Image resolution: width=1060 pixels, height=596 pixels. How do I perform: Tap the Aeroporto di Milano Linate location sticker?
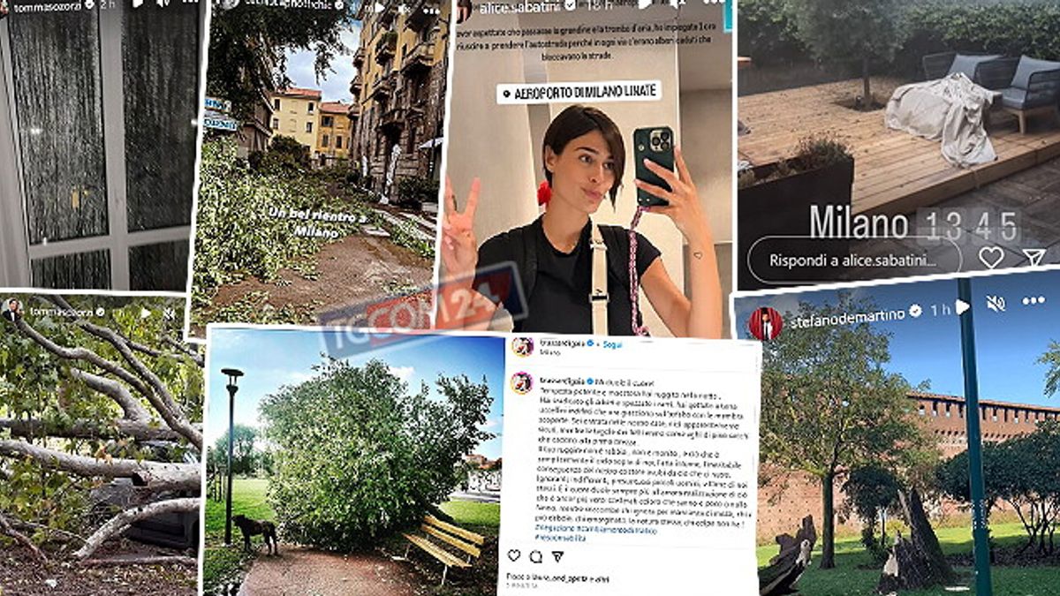pos(579,92)
